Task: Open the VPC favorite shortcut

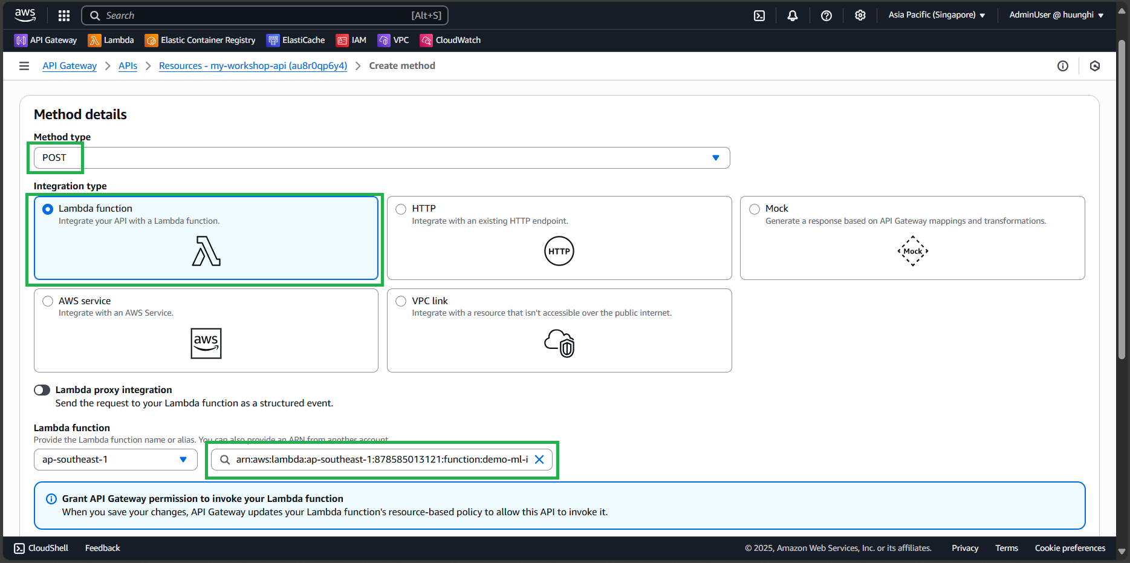Action: [x=394, y=41]
